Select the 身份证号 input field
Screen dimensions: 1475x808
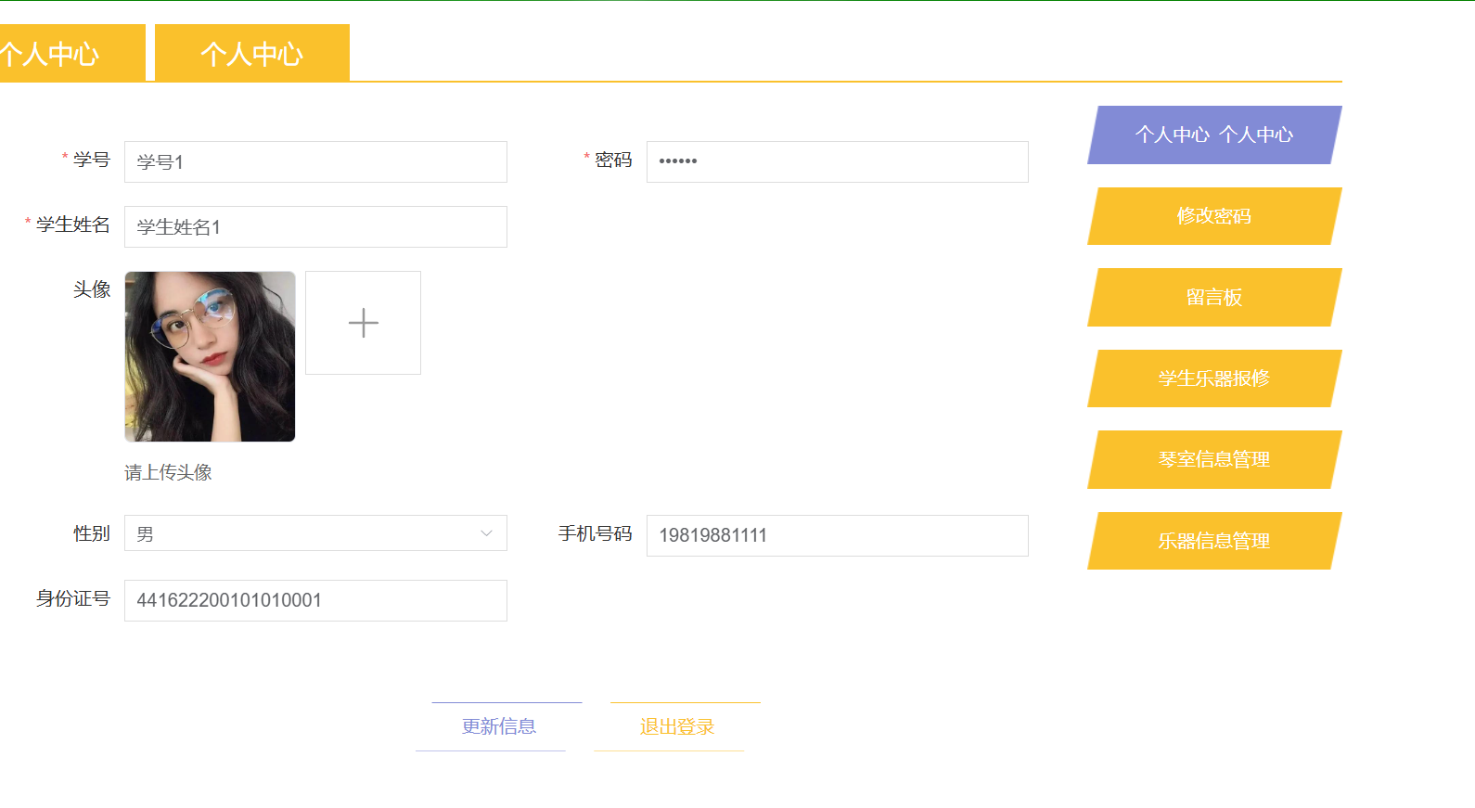coord(315,600)
